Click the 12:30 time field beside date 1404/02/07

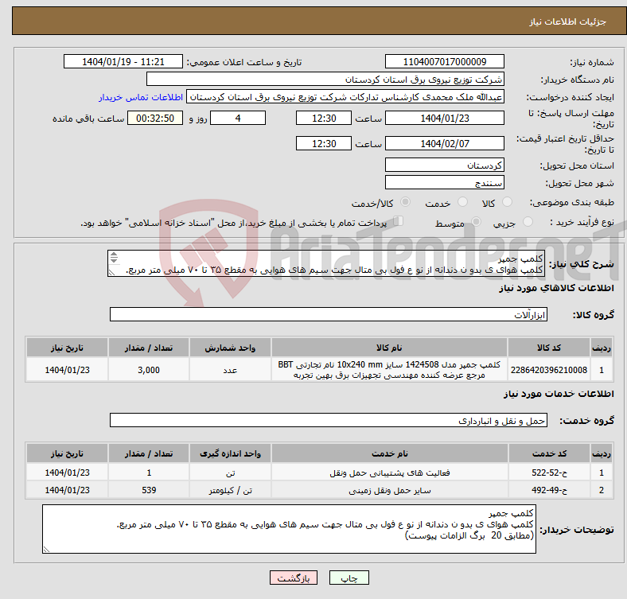(324, 143)
